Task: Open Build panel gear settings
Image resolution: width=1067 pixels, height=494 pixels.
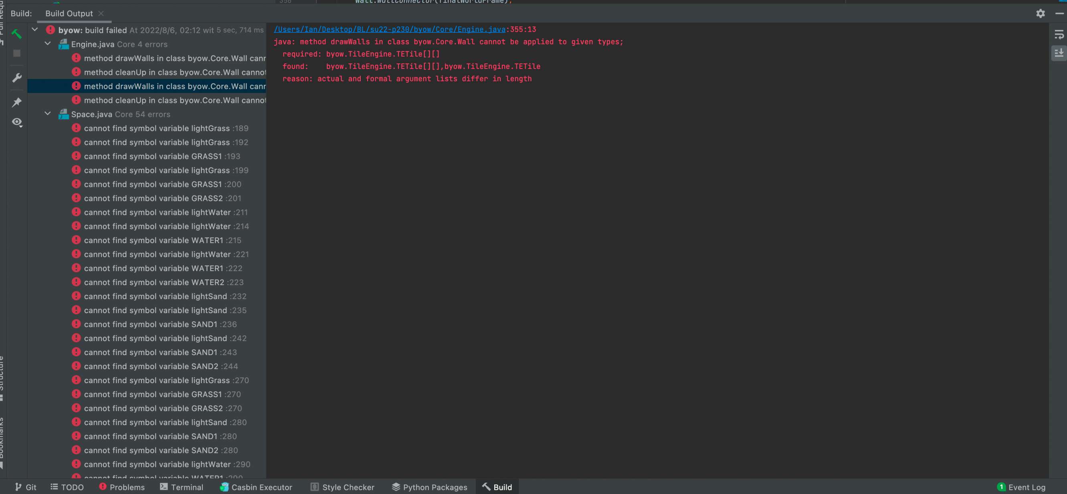Action: coord(1040,14)
